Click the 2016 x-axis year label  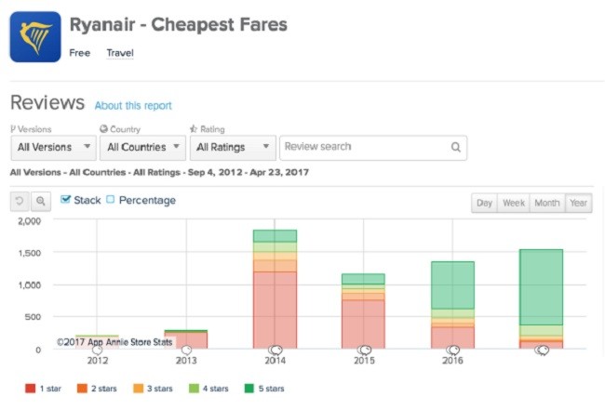pyautogui.click(x=452, y=361)
